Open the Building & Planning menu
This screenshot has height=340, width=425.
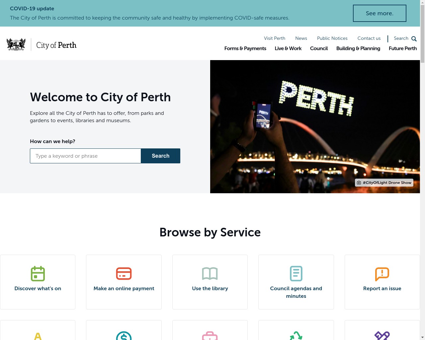point(358,48)
